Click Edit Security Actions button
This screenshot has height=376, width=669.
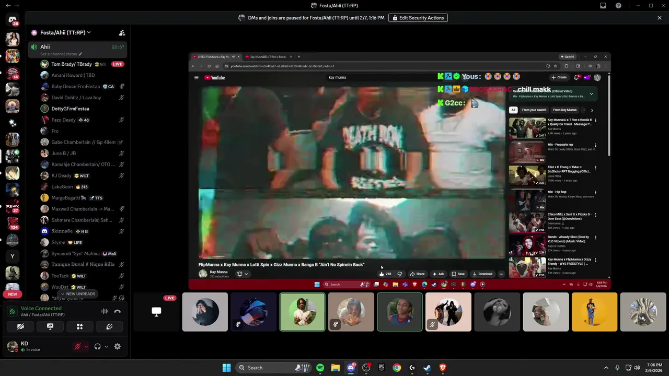point(418,18)
